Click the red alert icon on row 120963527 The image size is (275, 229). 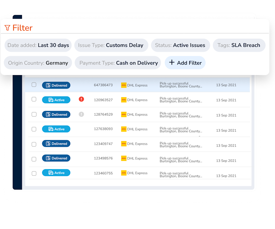tap(81, 99)
